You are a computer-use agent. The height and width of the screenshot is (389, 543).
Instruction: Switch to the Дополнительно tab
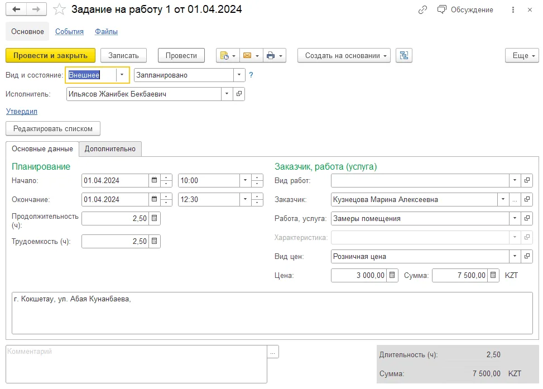point(110,149)
